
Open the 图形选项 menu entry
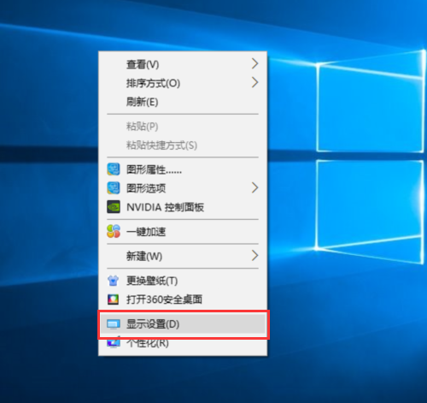[183, 188]
